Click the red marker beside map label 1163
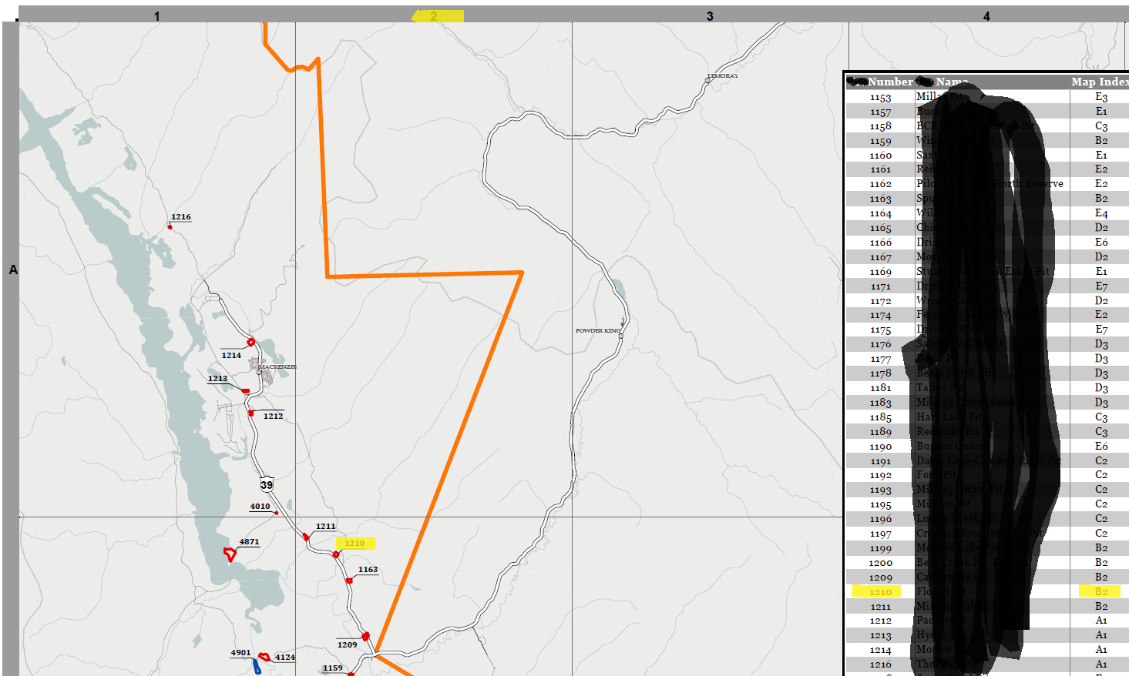The width and height of the screenshot is (1129, 676). [x=349, y=580]
